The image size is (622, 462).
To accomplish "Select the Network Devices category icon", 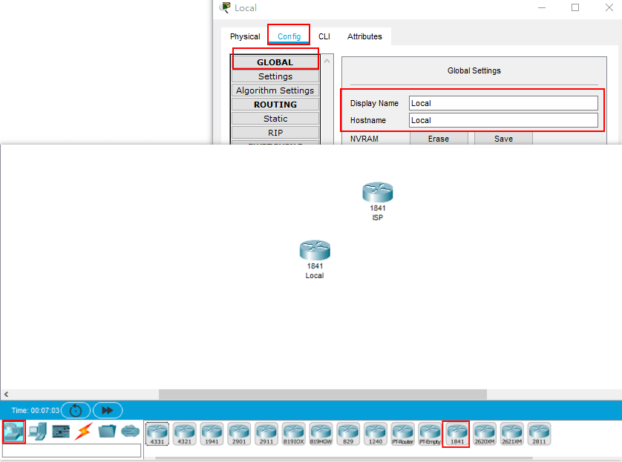I will click(13, 431).
